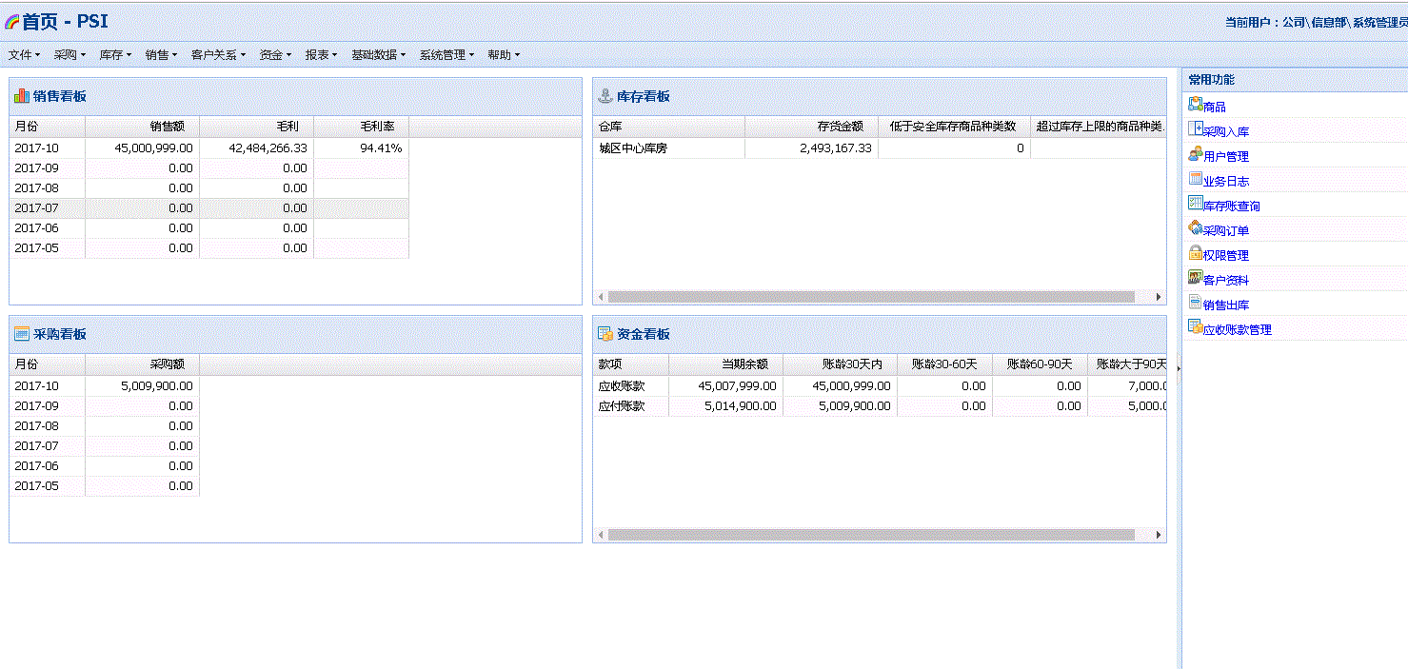Screen dimensions: 1408x669
Task: Go to 用户管理 link
Action: [1226, 157]
